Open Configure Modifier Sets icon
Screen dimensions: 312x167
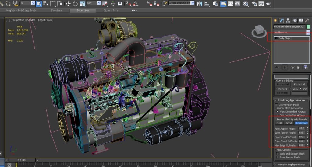click(x=306, y=67)
